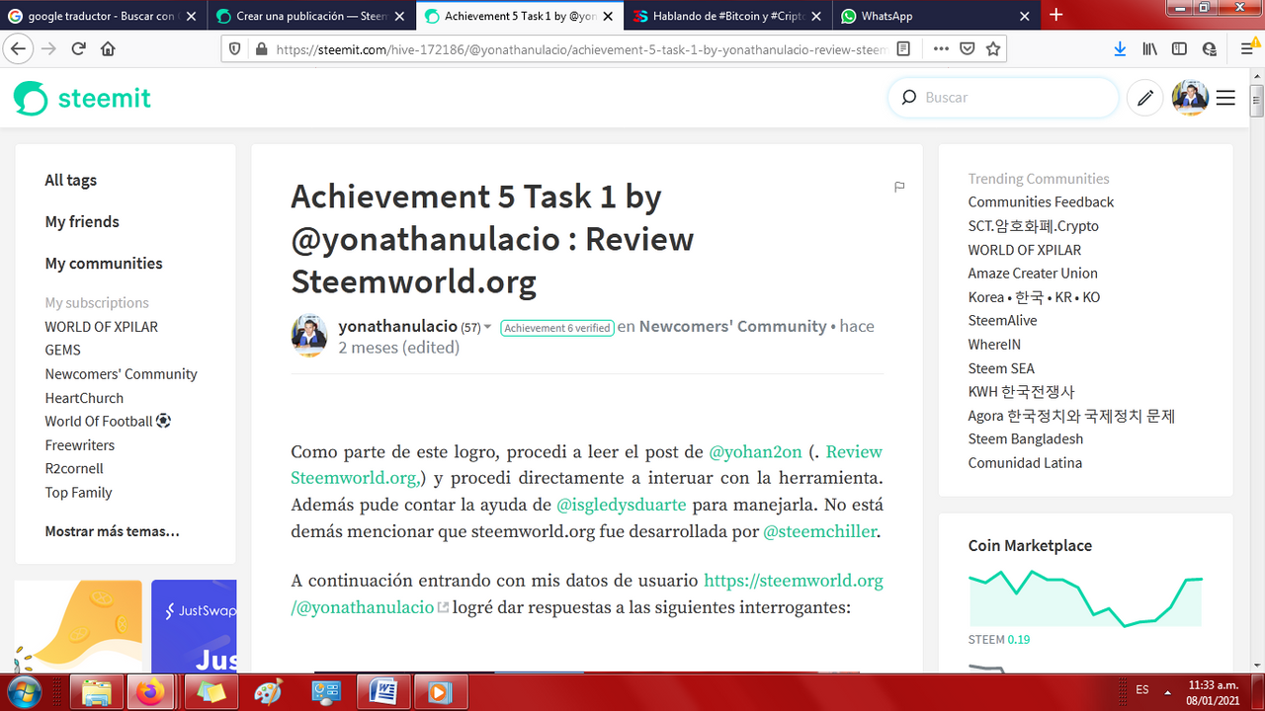Click author avatar beside yonathanulacio

tap(309, 336)
